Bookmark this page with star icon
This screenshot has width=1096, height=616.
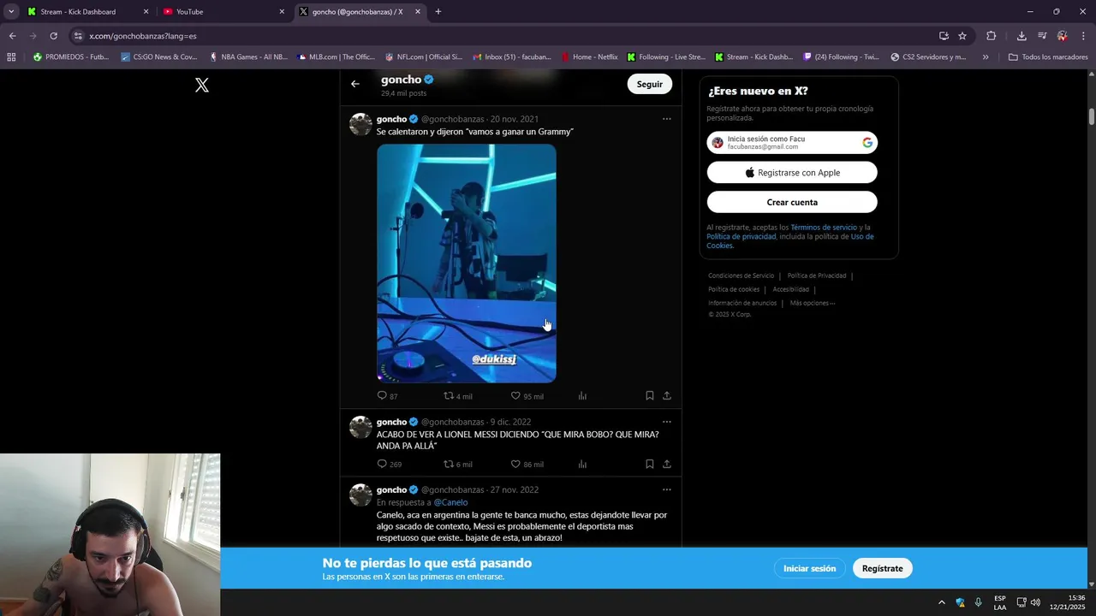[962, 36]
